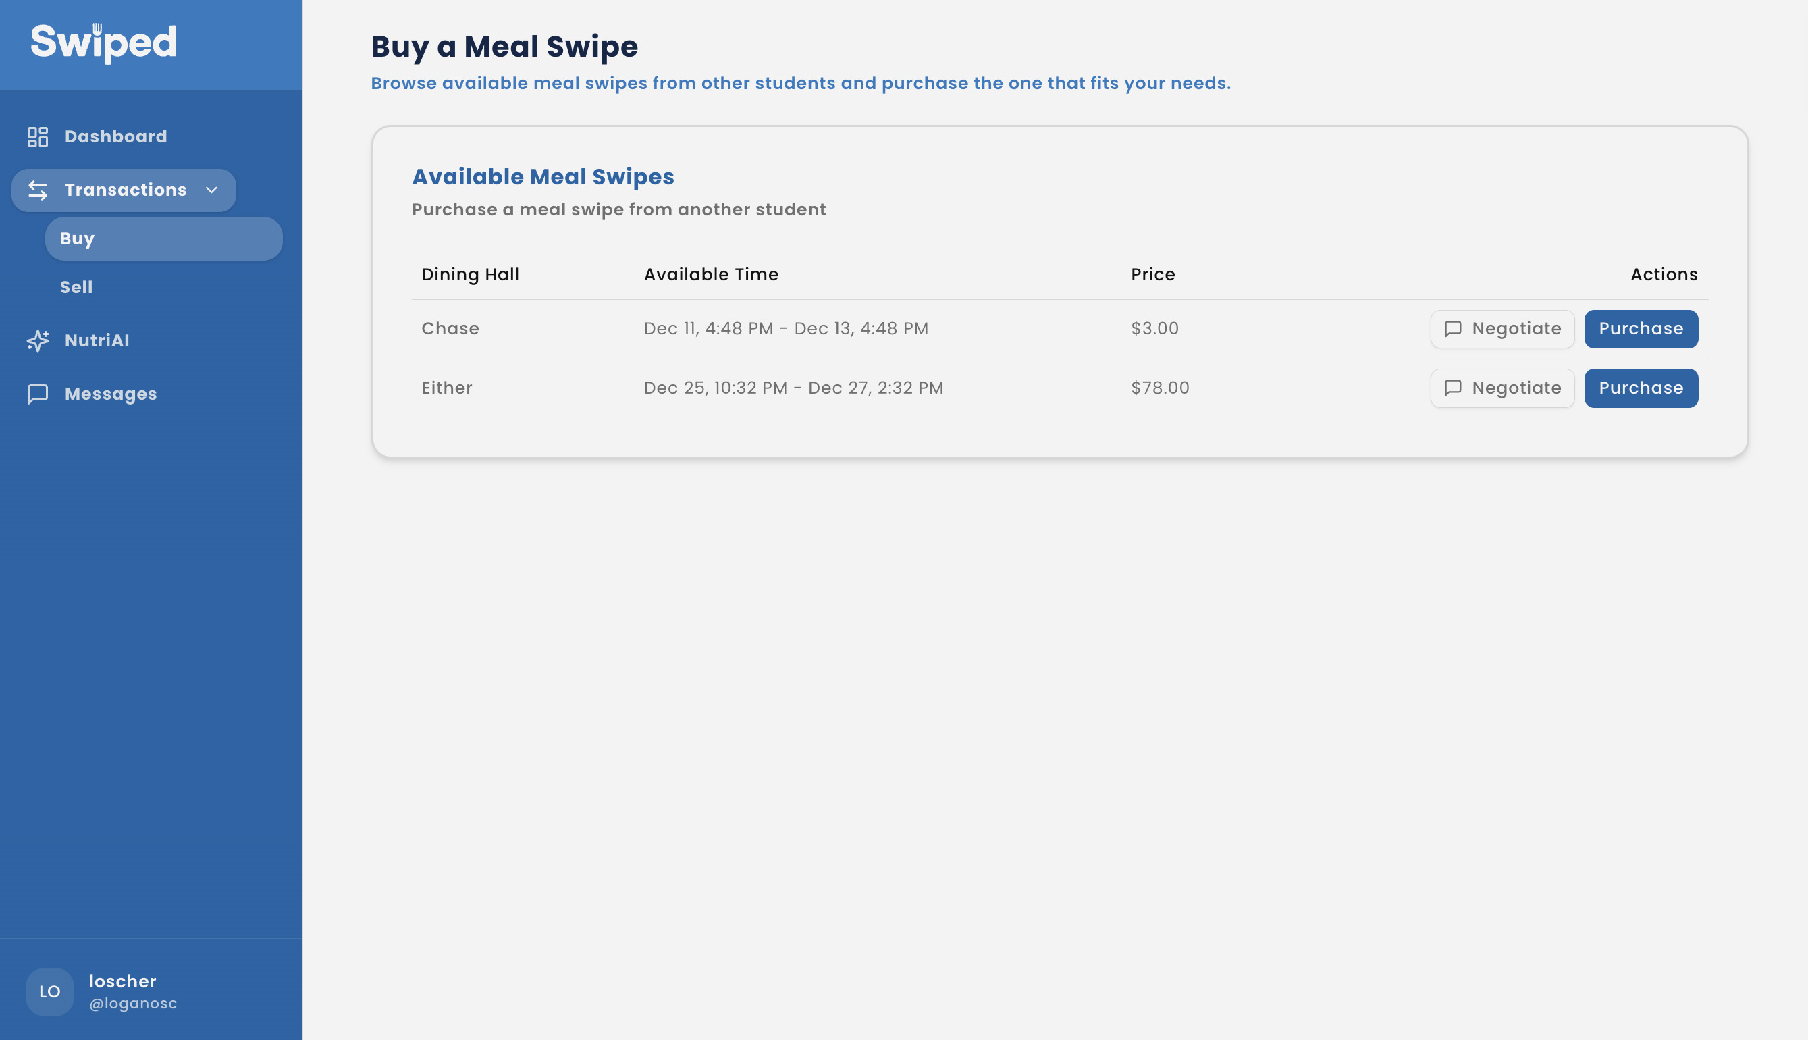Open the LO user avatar
The image size is (1808, 1040).
point(49,991)
